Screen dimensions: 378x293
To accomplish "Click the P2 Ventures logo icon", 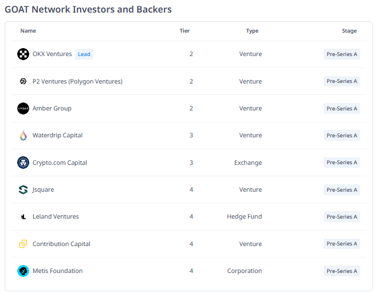I will 23,81.
